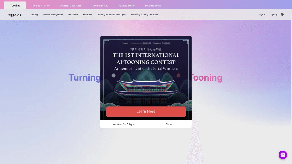Go to the Tooning Board tab
The width and height of the screenshot is (292, 164).
coord(153,5)
